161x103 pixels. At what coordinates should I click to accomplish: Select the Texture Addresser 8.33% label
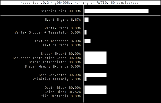57,41
